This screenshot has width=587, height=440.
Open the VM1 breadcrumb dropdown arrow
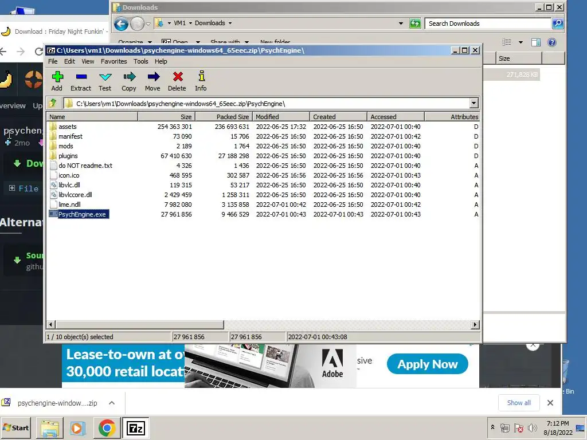190,23
